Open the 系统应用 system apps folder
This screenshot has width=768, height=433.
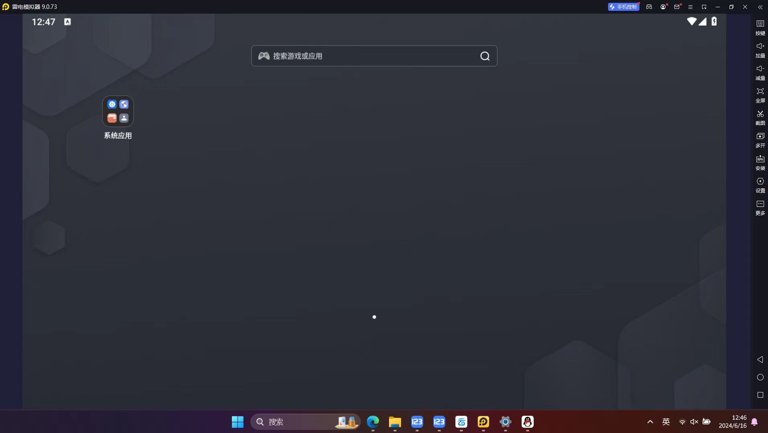[118, 111]
